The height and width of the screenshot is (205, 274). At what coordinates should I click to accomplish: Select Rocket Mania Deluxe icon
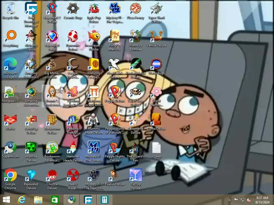[x=135, y=68]
